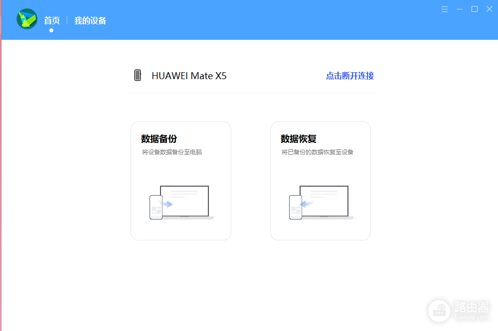This screenshot has width=498, height=331.
Task: Click the 将已备份的数据恢复至设备 description
Action: click(317, 152)
